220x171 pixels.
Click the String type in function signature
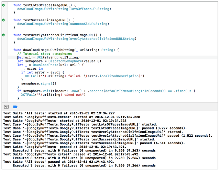click(x=107, y=50)
